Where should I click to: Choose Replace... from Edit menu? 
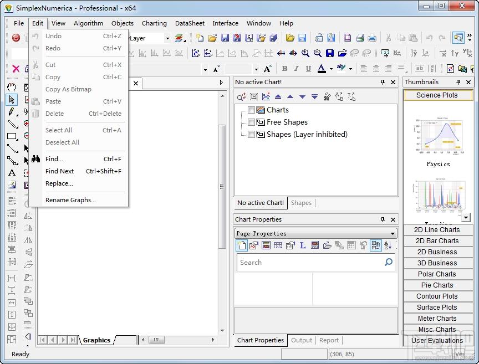tap(79, 183)
